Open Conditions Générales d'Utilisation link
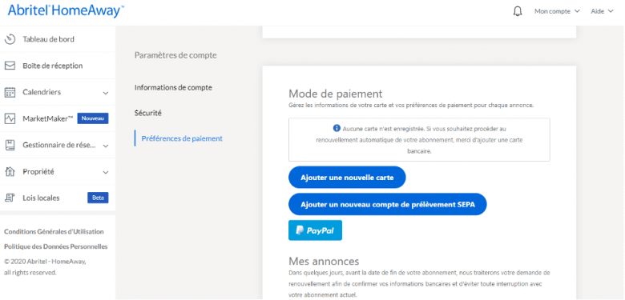The height and width of the screenshot is (300, 625). click(54, 231)
